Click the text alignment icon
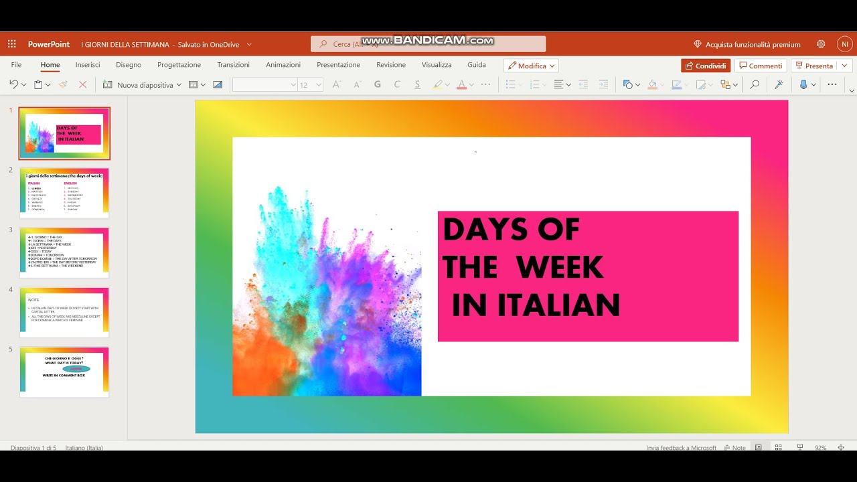This screenshot has height=482, width=857. coord(558,84)
